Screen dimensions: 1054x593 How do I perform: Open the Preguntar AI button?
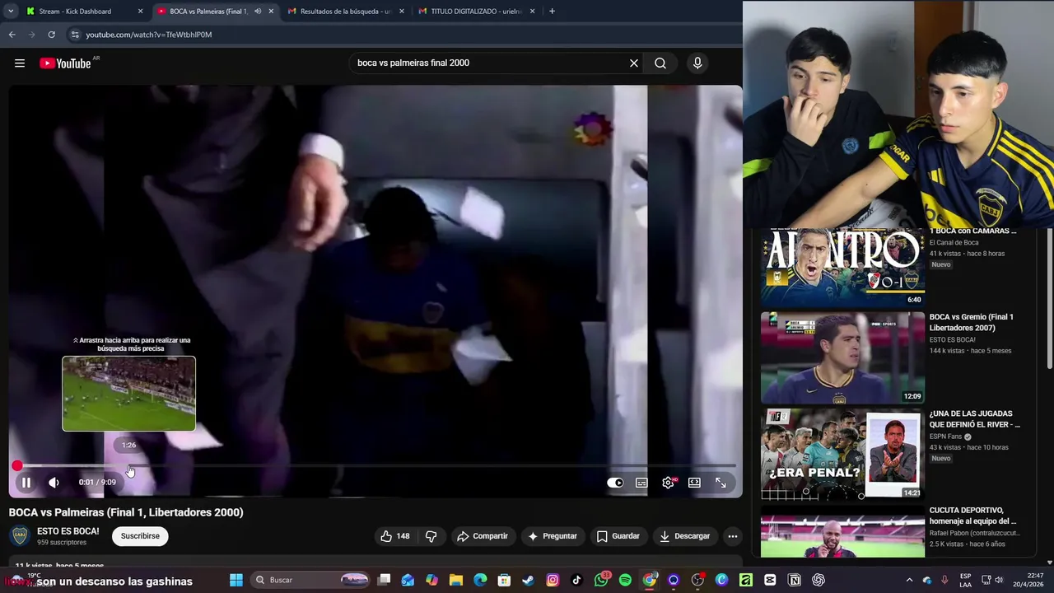553,536
